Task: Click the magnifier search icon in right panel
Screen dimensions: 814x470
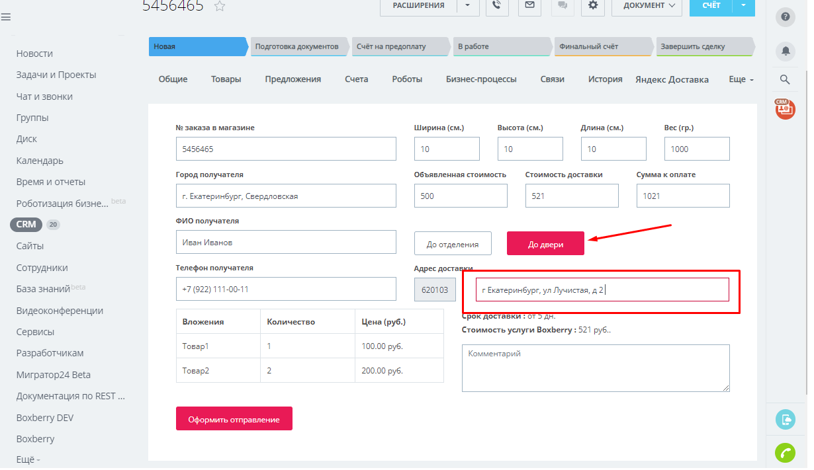Action: pyautogui.click(x=785, y=79)
